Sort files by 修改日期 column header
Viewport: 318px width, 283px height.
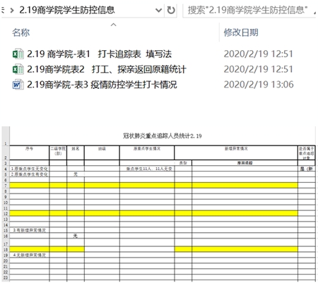point(241,32)
